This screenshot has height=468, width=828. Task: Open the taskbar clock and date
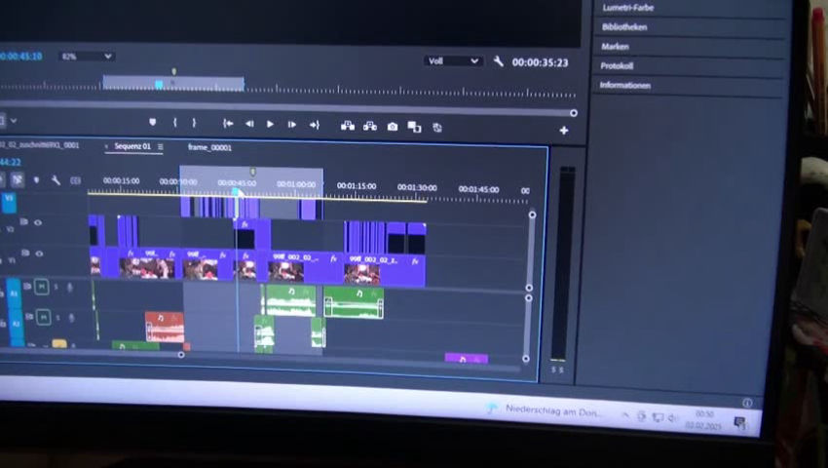703,420
